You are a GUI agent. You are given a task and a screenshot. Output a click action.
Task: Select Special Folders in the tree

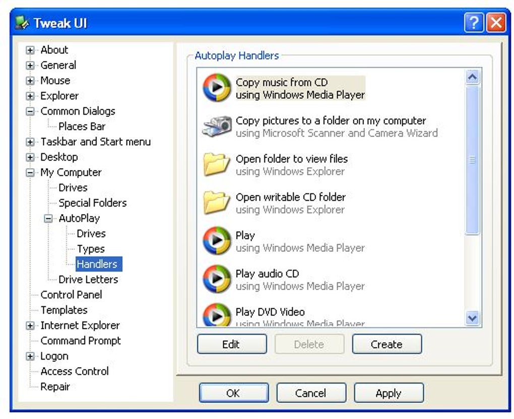coord(92,203)
